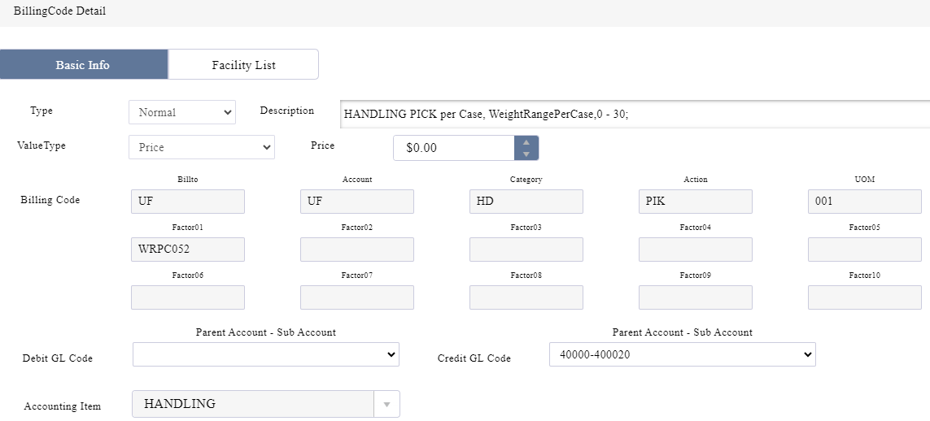Select the empty Factor10 field
This screenshot has height=421, width=930.
pos(864,297)
